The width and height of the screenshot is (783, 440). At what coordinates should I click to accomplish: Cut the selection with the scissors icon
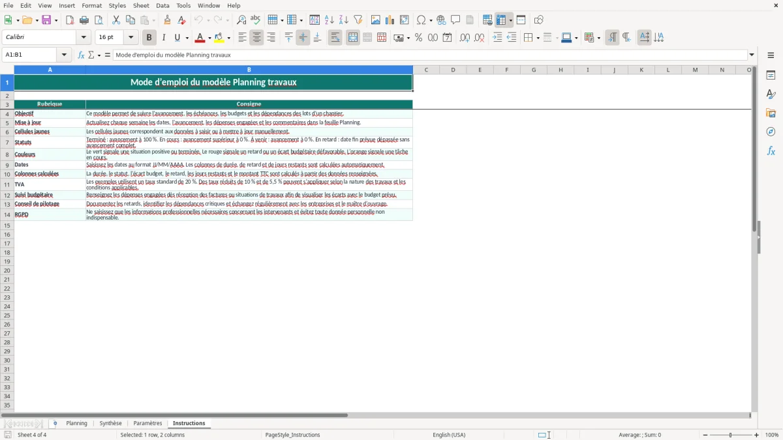[x=116, y=20]
